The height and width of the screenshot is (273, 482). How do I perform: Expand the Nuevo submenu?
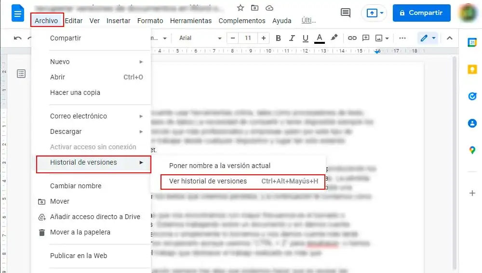tap(91, 62)
